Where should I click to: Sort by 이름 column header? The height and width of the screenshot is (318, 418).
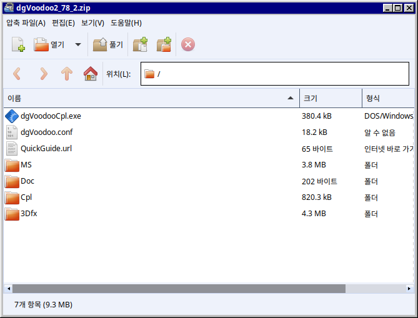(151, 98)
